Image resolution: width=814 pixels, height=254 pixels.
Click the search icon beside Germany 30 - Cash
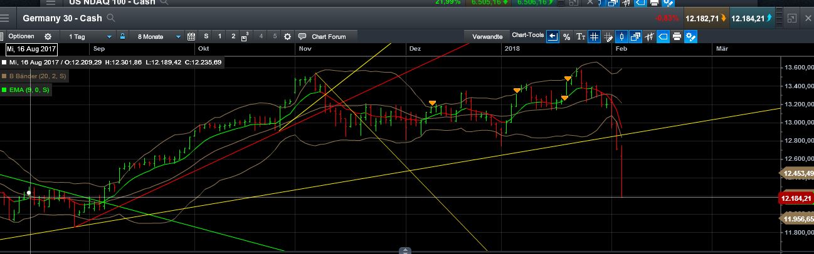tap(111, 18)
